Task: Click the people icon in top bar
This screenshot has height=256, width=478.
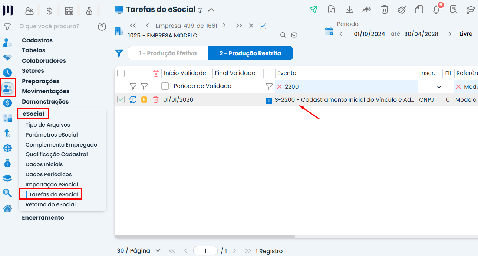Action: (29, 11)
